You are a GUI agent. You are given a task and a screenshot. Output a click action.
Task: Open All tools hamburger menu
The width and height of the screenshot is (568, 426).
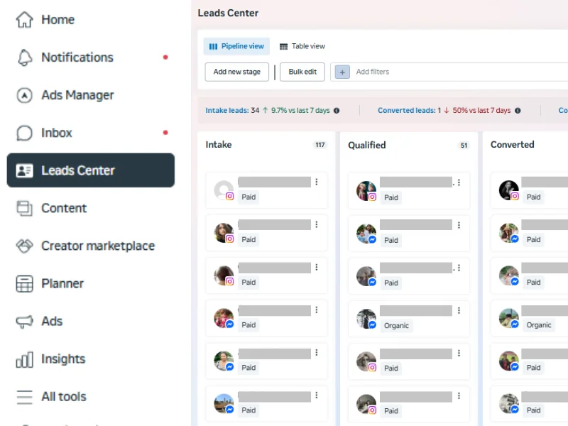pos(24,397)
